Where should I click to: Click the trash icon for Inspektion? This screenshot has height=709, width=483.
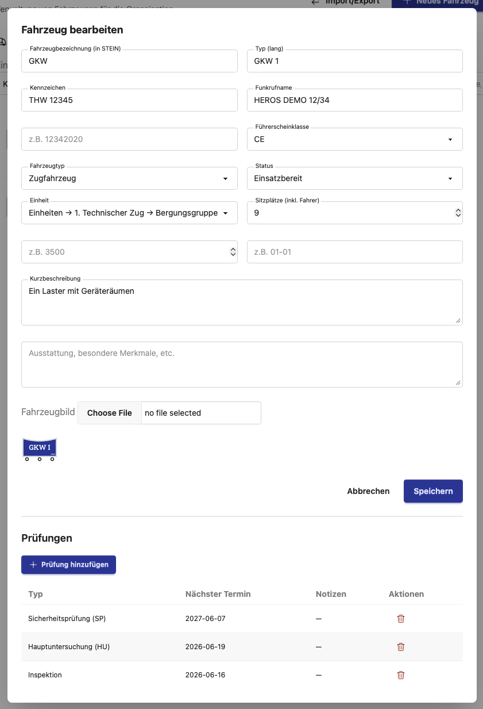401,675
